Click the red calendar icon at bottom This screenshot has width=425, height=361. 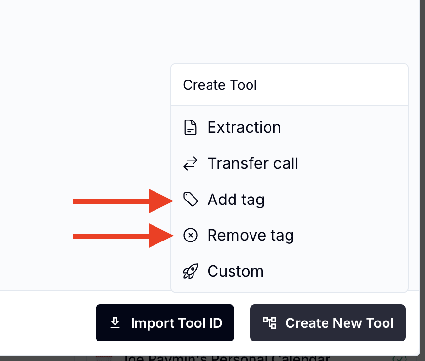(x=103, y=358)
